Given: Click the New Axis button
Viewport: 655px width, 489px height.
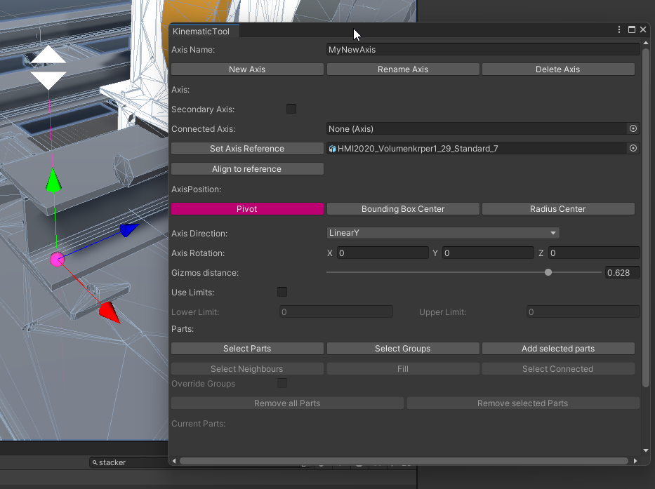Looking at the screenshot, I should point(247,69).
